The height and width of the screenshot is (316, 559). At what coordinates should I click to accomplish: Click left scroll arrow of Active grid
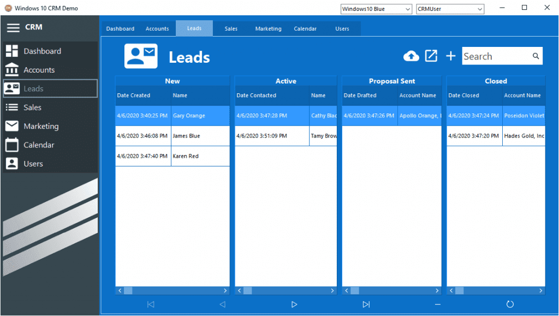click(x=239, y=291)
